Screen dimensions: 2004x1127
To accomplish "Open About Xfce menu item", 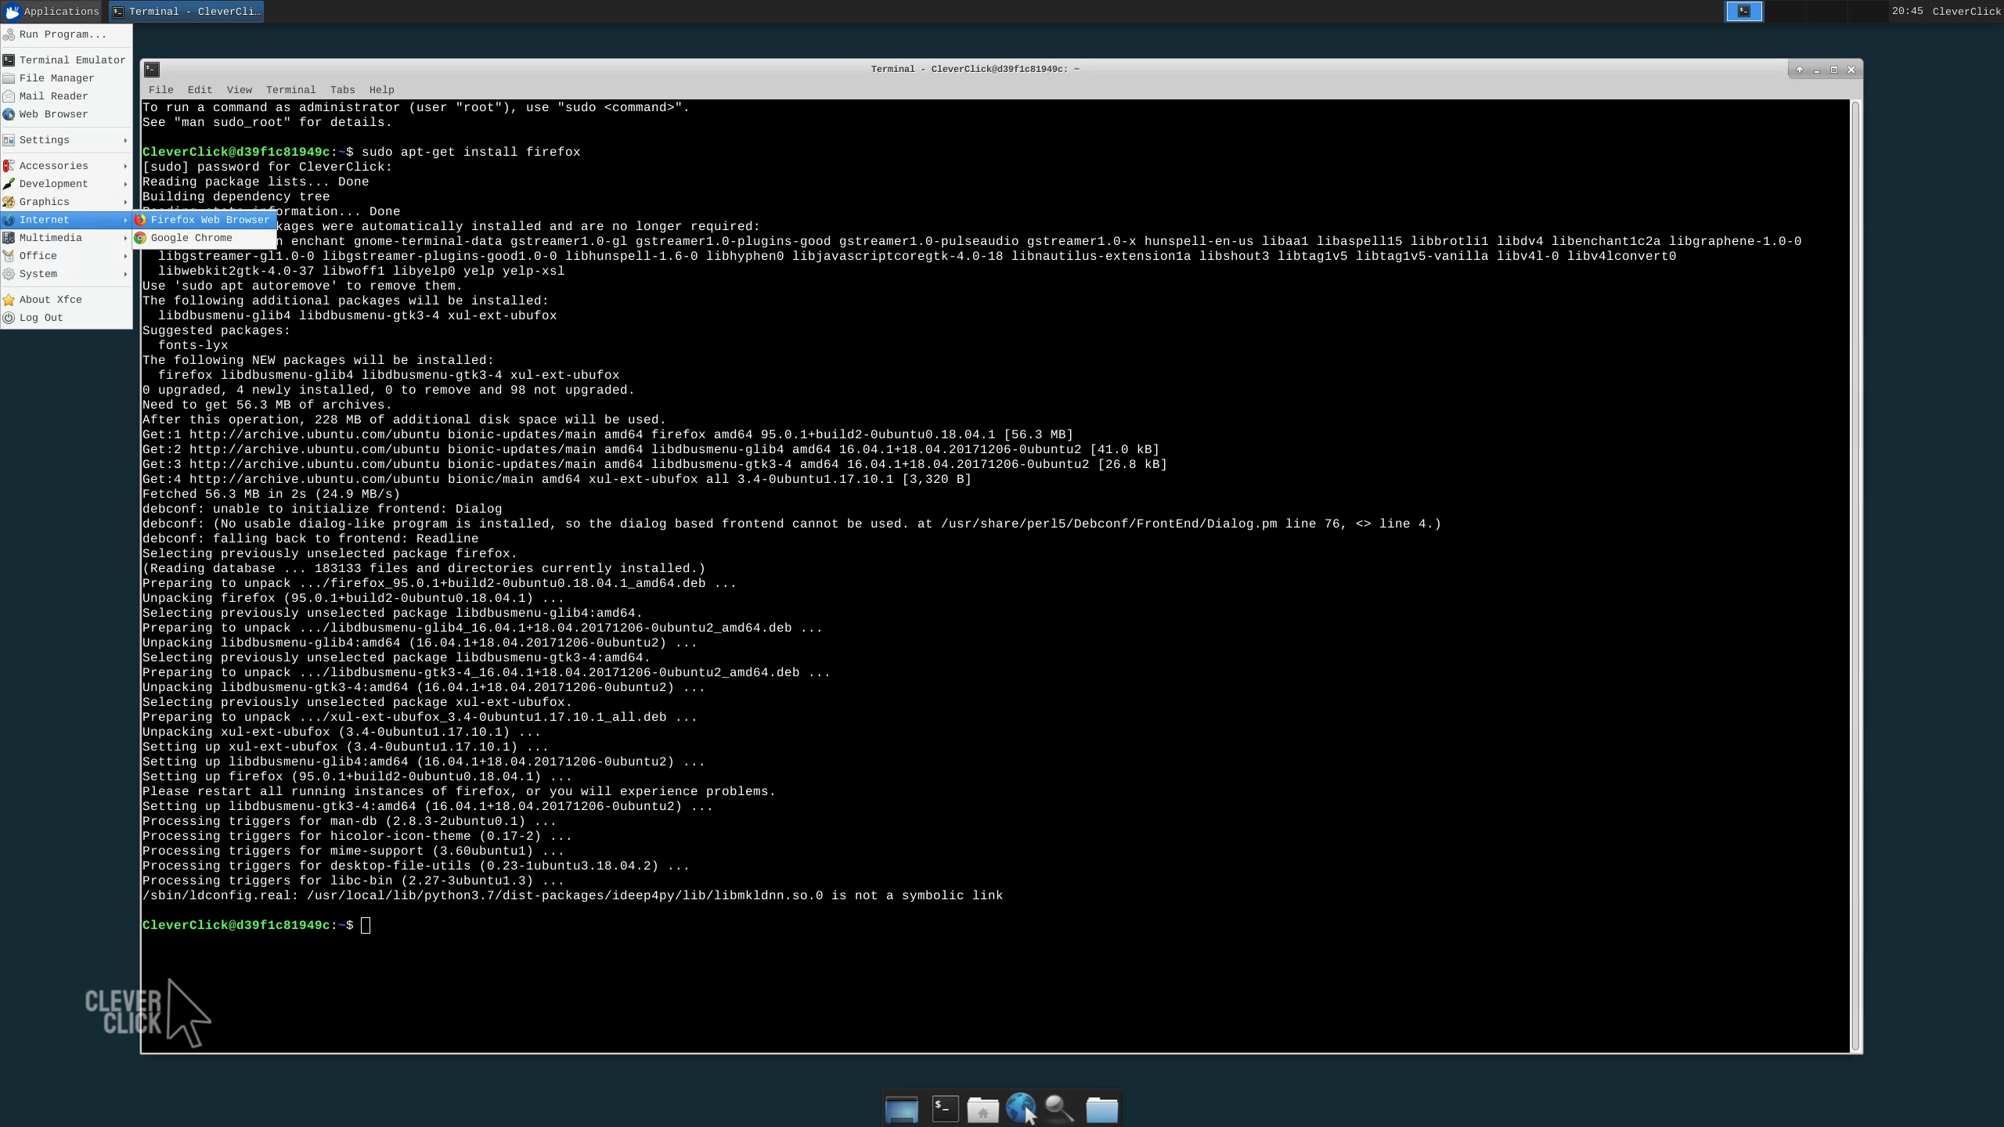I will [50, 300].
